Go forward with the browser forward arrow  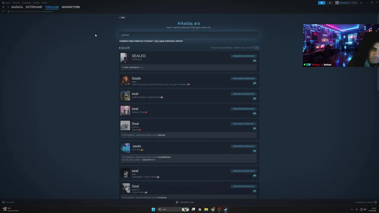click(8, 7)
